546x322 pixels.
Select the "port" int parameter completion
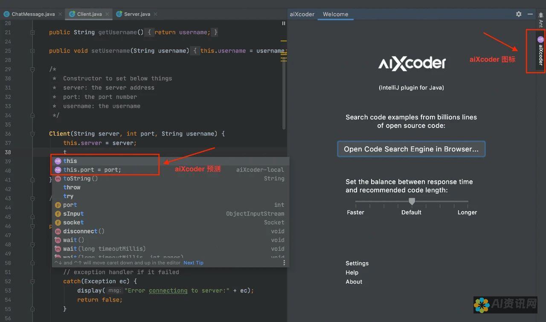click(171, 205)
